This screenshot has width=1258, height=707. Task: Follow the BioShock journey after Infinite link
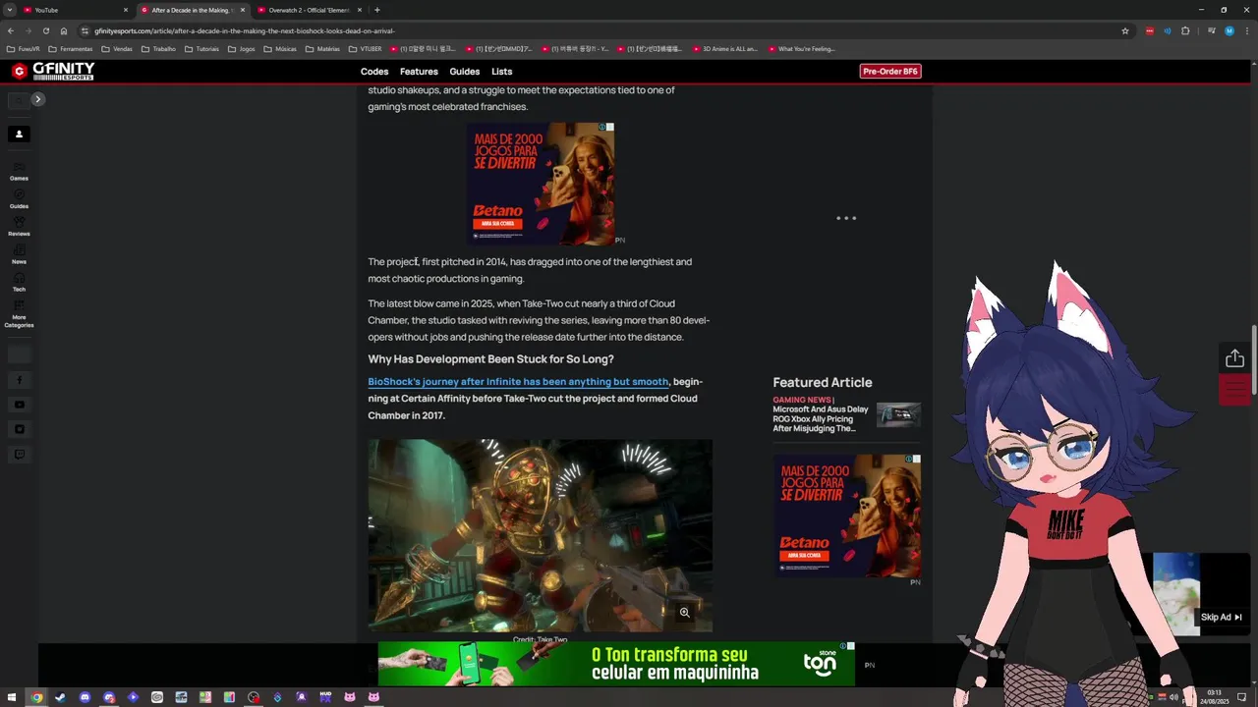click(x=518, y=382)
